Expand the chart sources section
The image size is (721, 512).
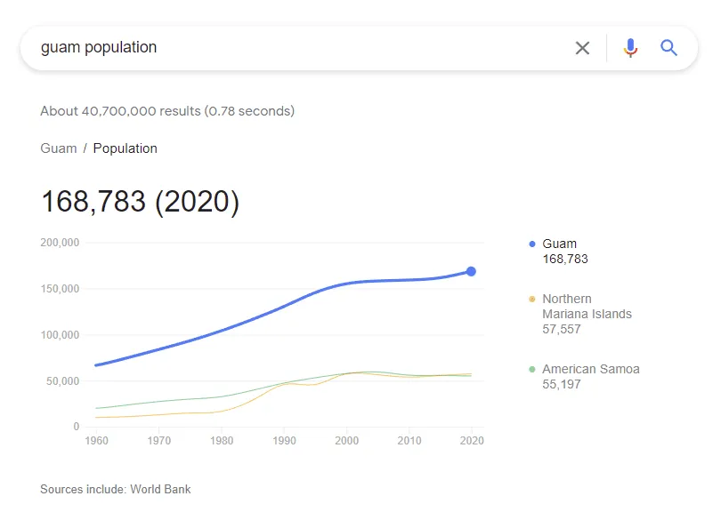(x=116, y=489)
